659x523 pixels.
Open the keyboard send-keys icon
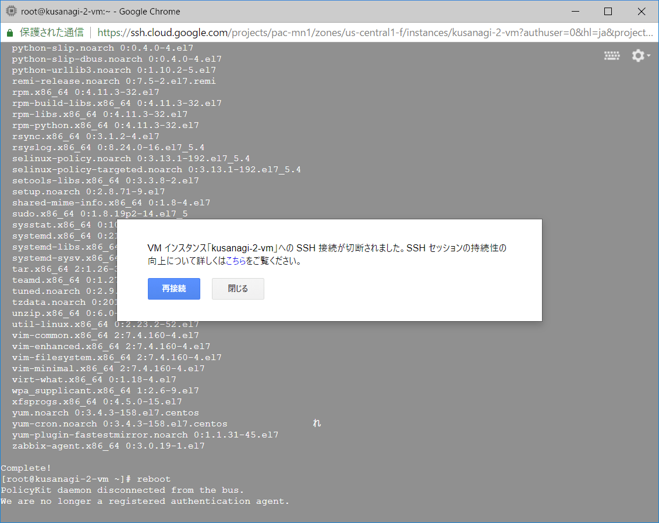tap(611, 56)
